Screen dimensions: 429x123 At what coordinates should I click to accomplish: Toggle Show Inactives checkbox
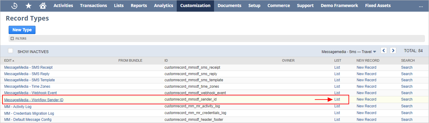[x=10, y=51]
